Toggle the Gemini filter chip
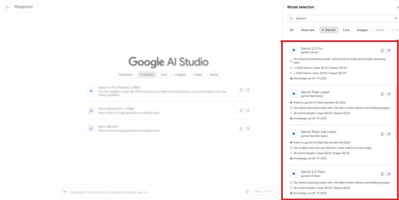This screenshot has width=399, height=200. point(329,30)
